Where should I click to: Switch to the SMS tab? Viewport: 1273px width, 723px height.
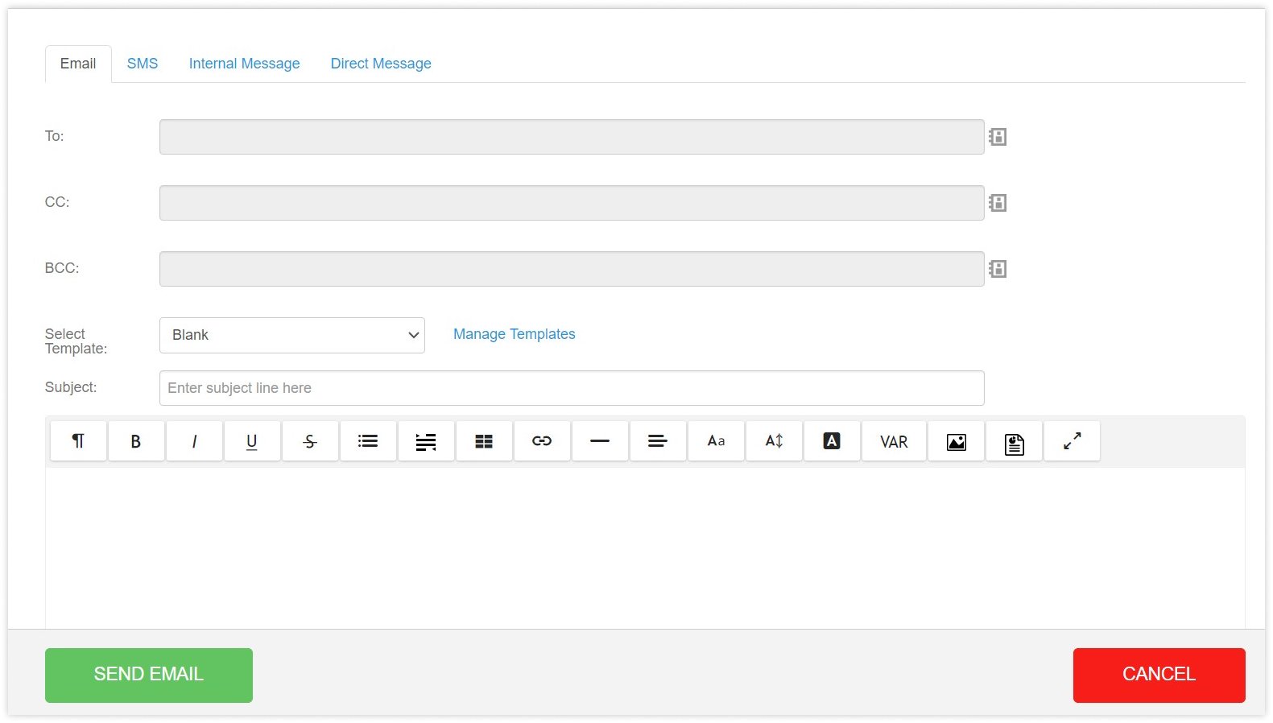point(143,64)
